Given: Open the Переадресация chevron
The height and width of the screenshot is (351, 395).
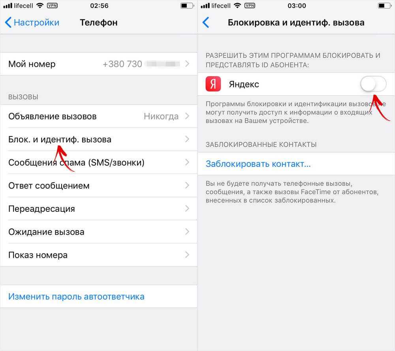Looking at the screenshot, I should tap(187, 209).
